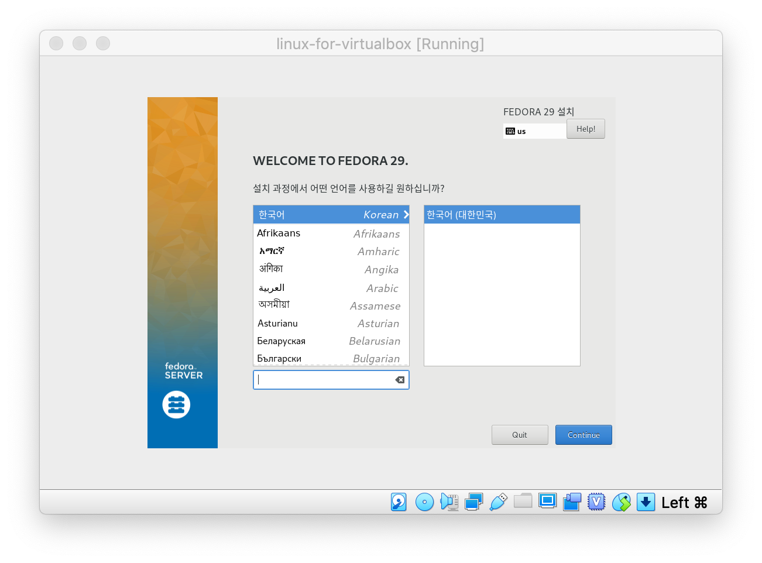Click the disc with green arrow icon
The image size is (762, 563).
[x=621, y=502]
